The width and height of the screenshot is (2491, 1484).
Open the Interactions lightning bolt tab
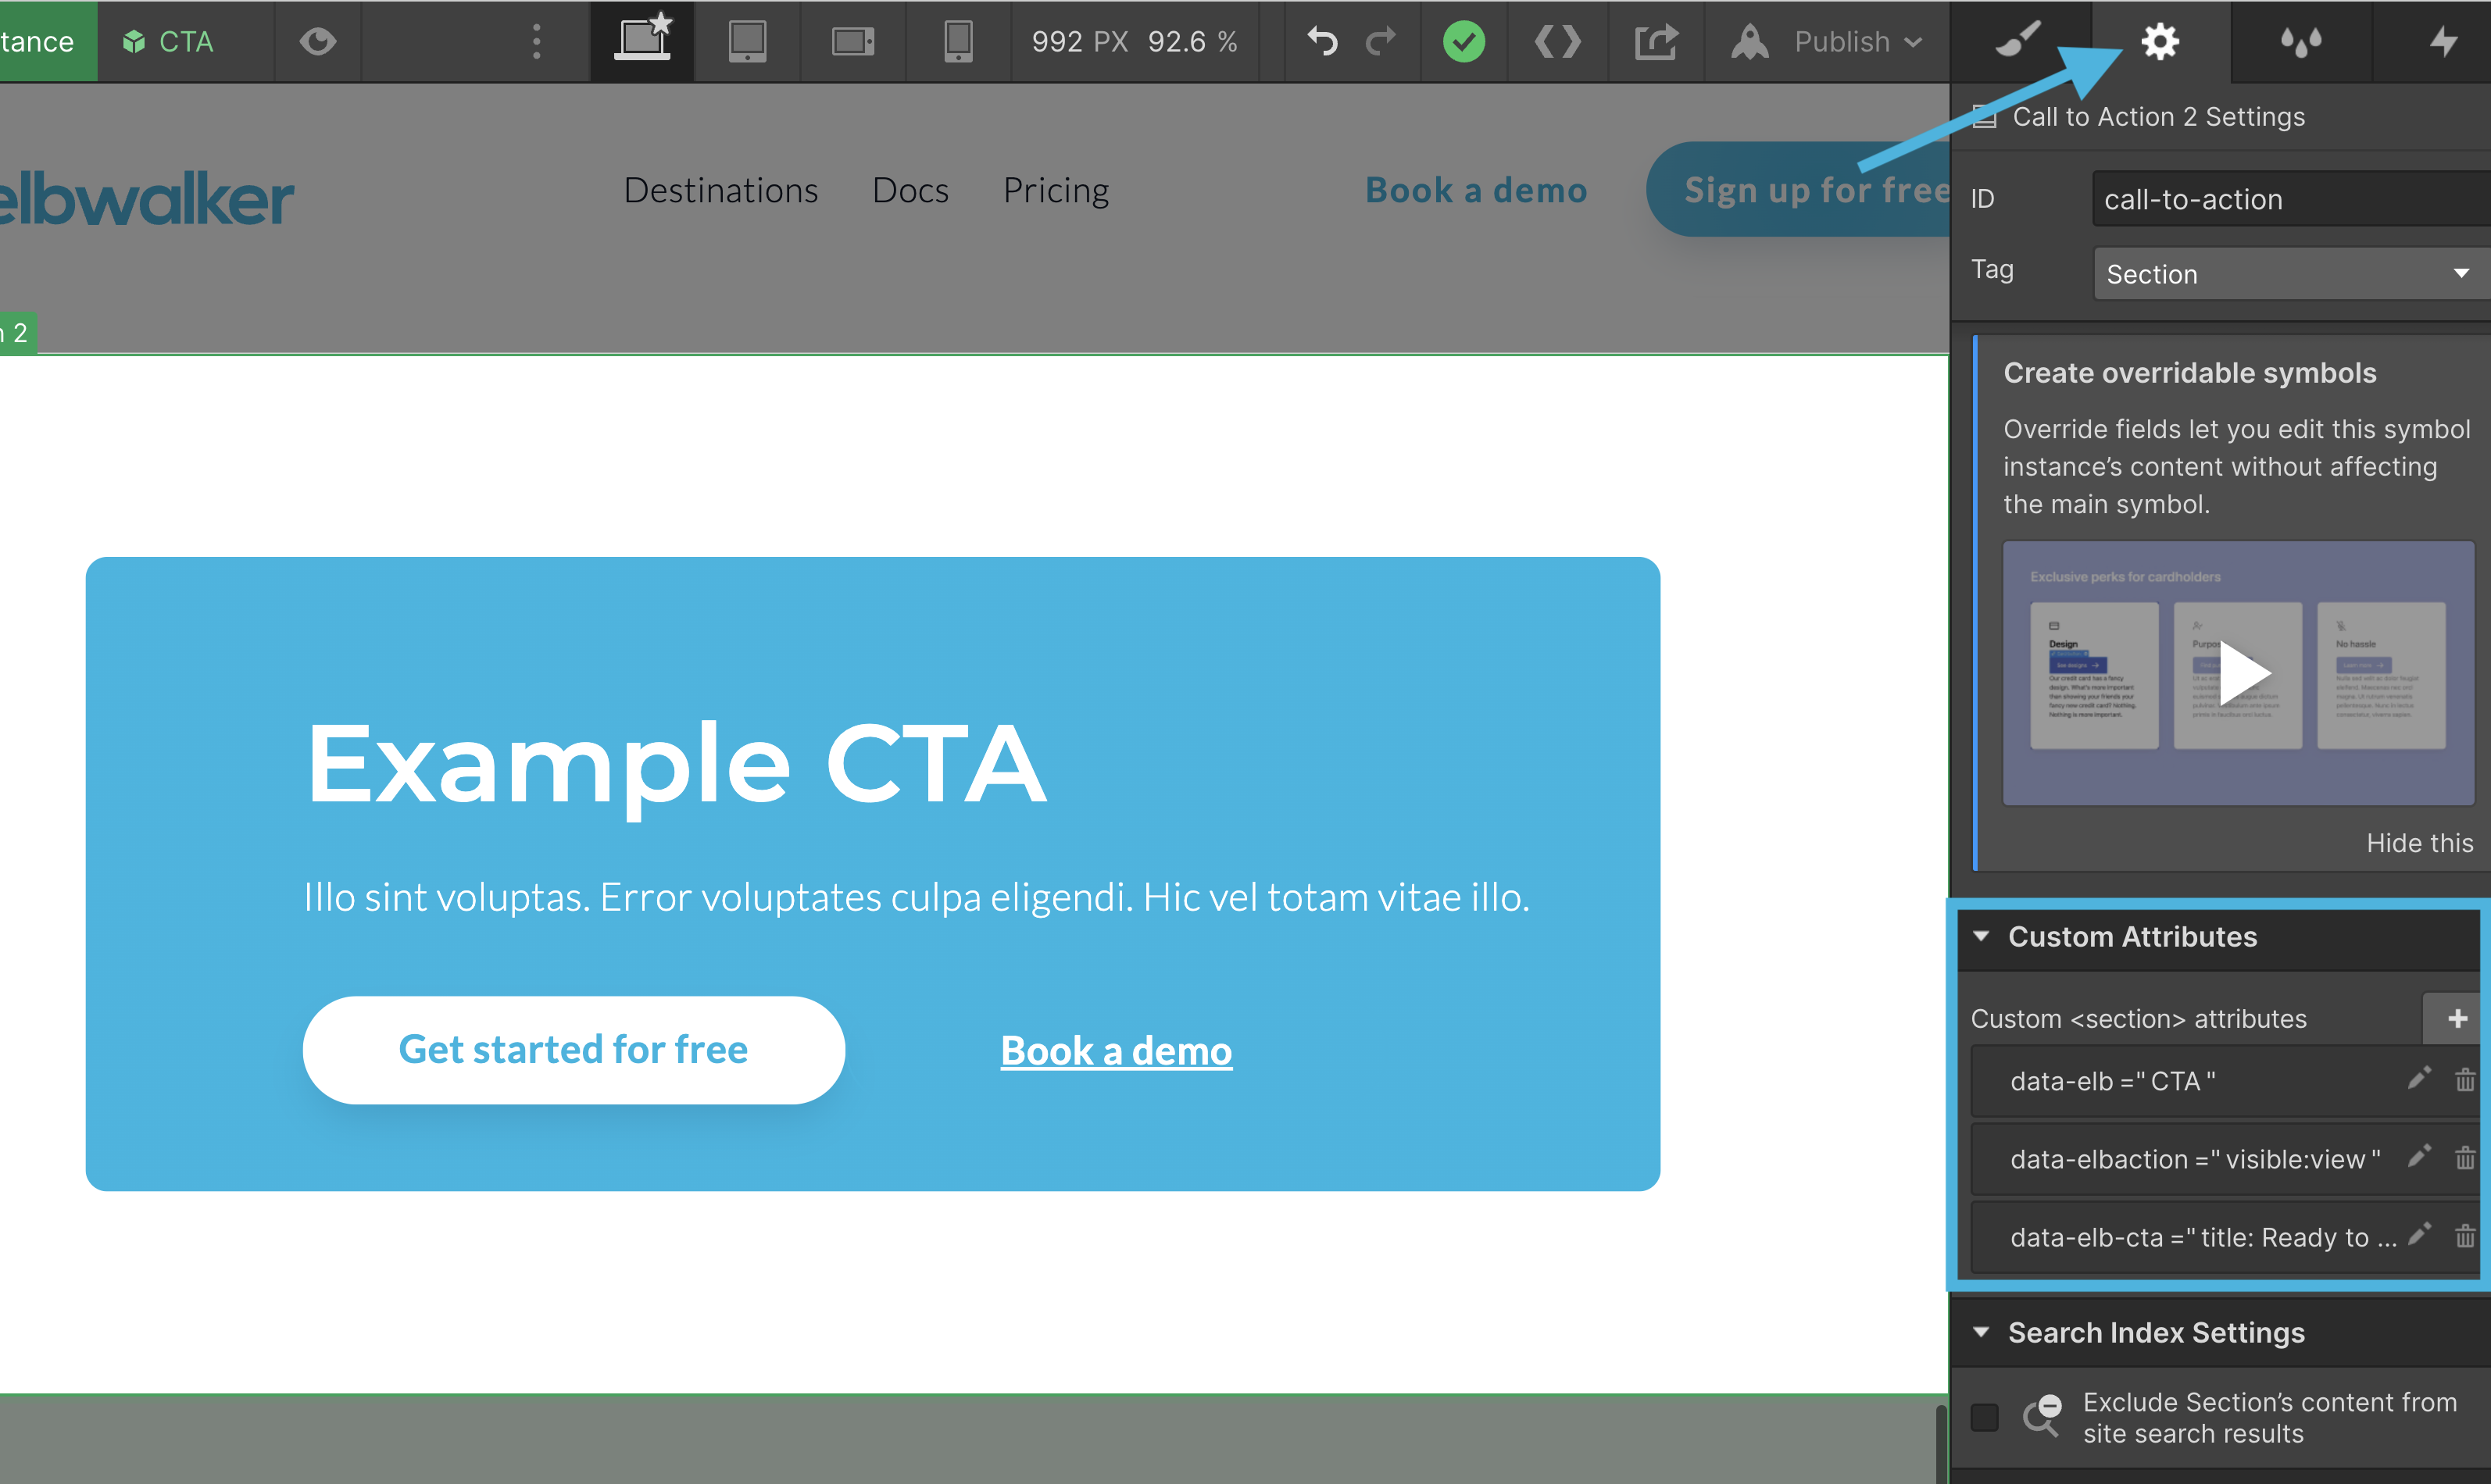click(x=2443, y=42)
